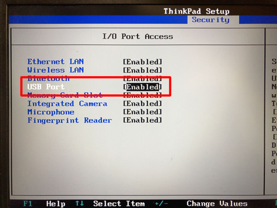Click the Help label in footer
277x208 pixels.
(x=56, y=204)
